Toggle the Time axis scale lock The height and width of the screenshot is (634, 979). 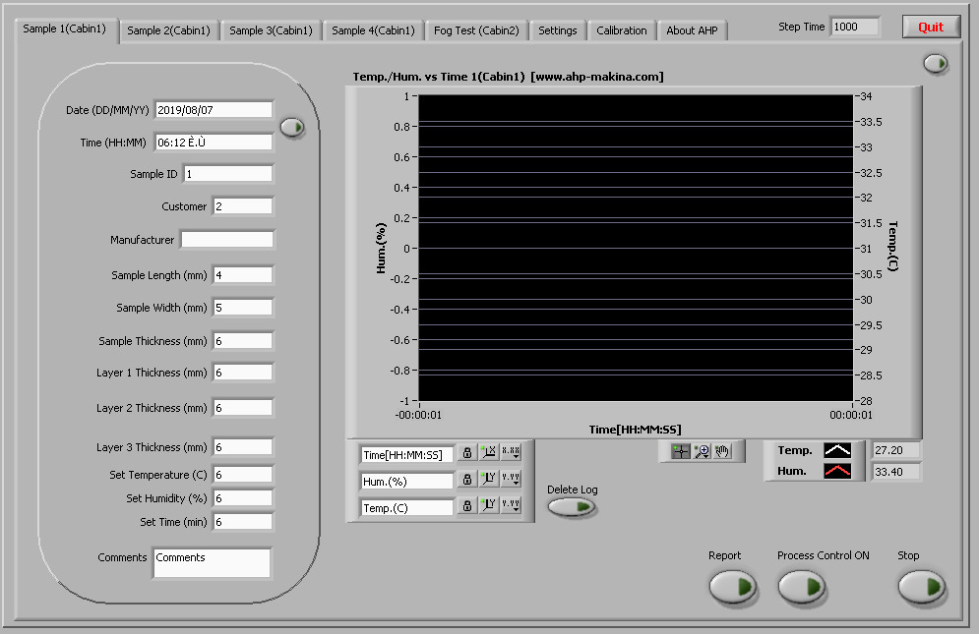(467, 453)
